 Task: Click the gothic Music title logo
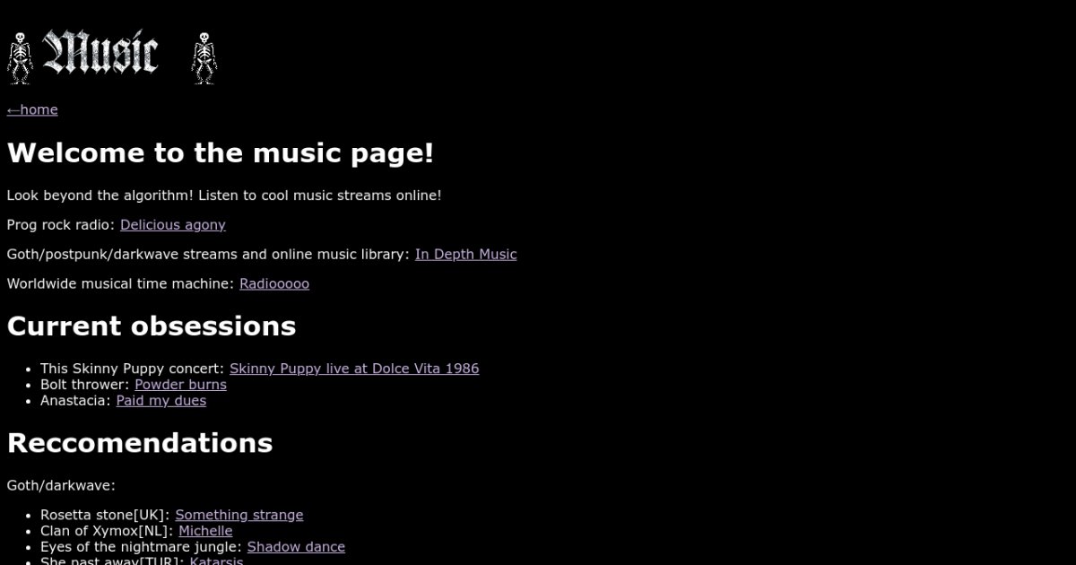100,54
